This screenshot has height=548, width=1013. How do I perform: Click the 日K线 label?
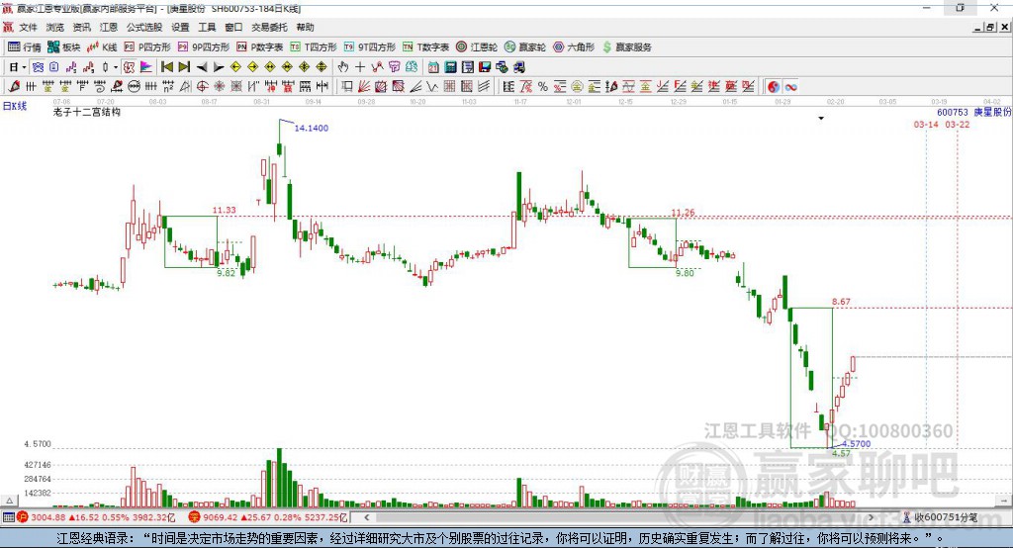click(x=14, y=106)
